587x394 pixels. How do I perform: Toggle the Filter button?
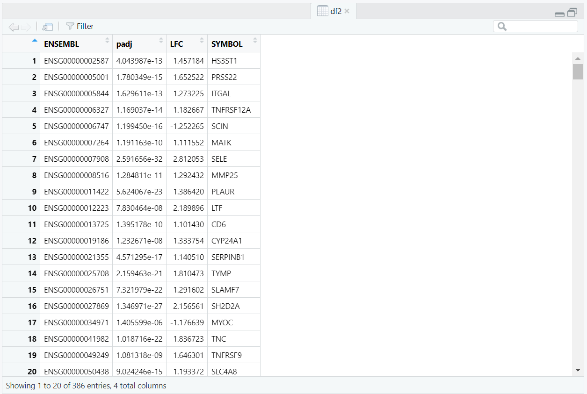coord(80,27)
